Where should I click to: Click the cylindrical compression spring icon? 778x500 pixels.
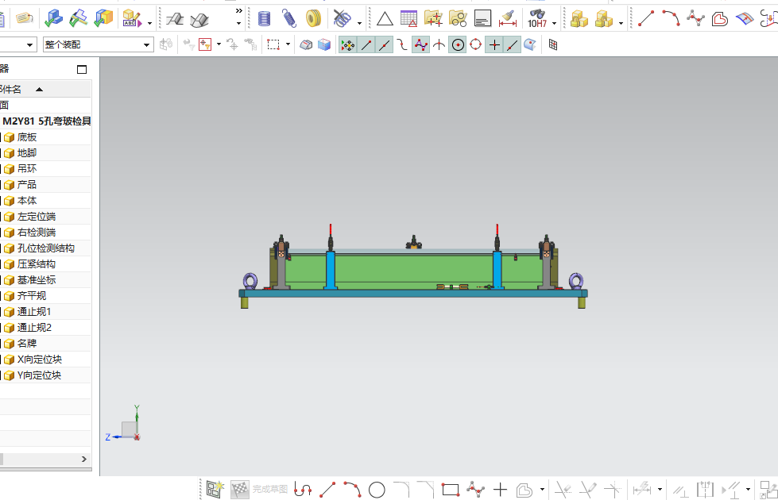point(265,19)
